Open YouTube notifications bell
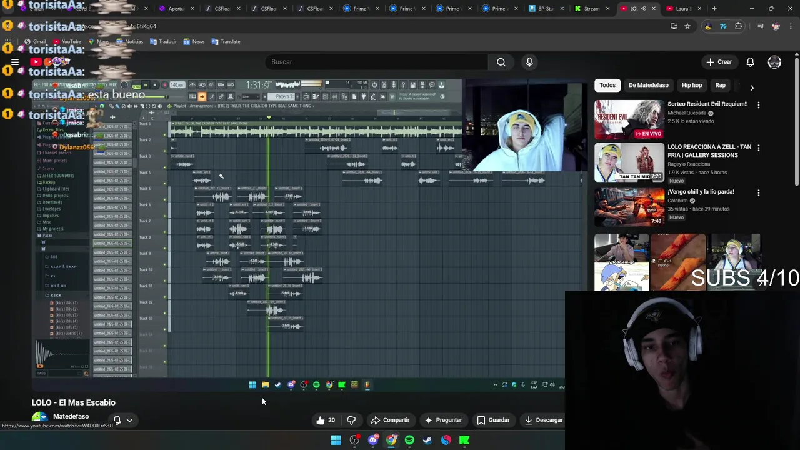The height and width of the screenshot is (450, 800). (750, 62)
